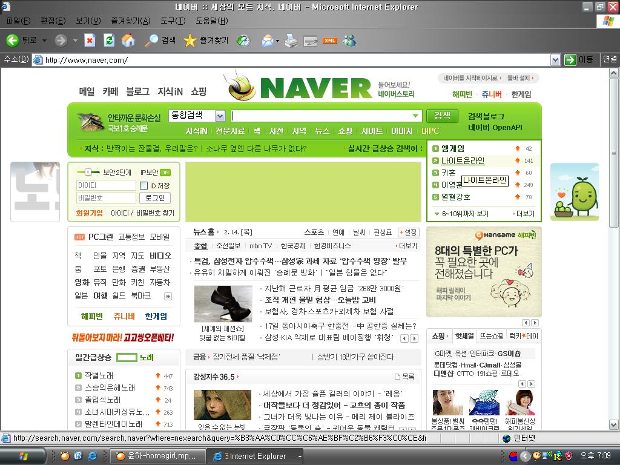Open the 윤하-homegirl.mp... taskbar item

(157, 456)
